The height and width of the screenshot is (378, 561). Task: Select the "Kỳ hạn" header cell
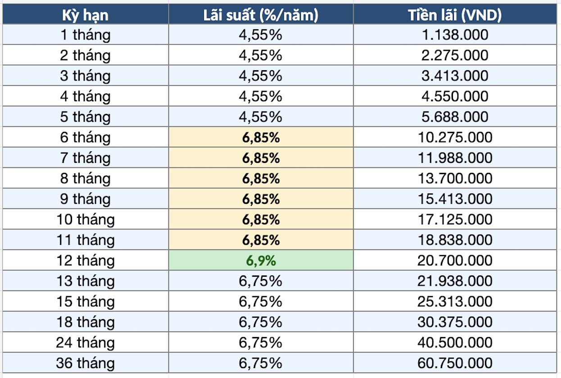86,14
